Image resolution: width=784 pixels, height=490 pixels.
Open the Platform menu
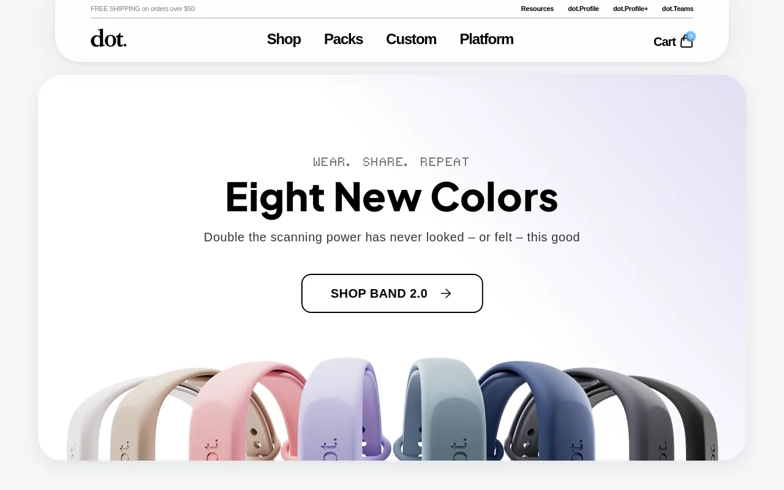pos(486,39)
